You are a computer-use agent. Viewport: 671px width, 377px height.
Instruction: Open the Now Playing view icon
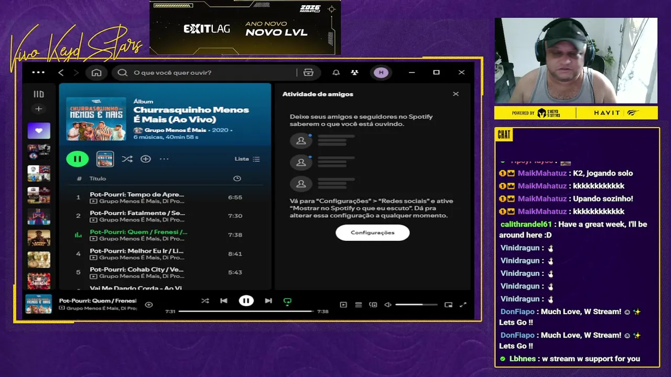[343, 305]
